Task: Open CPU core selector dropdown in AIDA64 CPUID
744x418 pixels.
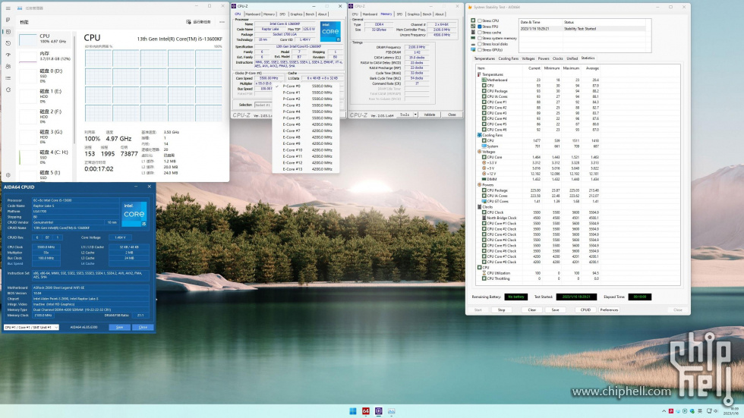Action: [31, 327]
